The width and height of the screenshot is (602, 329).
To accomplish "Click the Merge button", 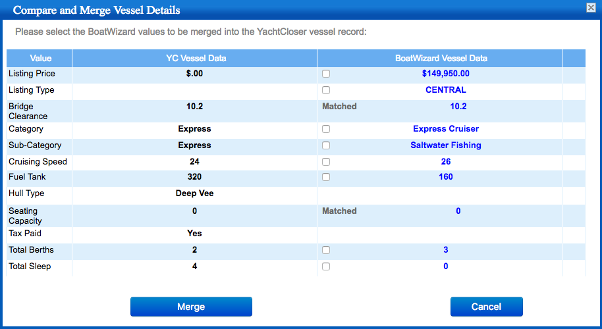I will [191, 307].
